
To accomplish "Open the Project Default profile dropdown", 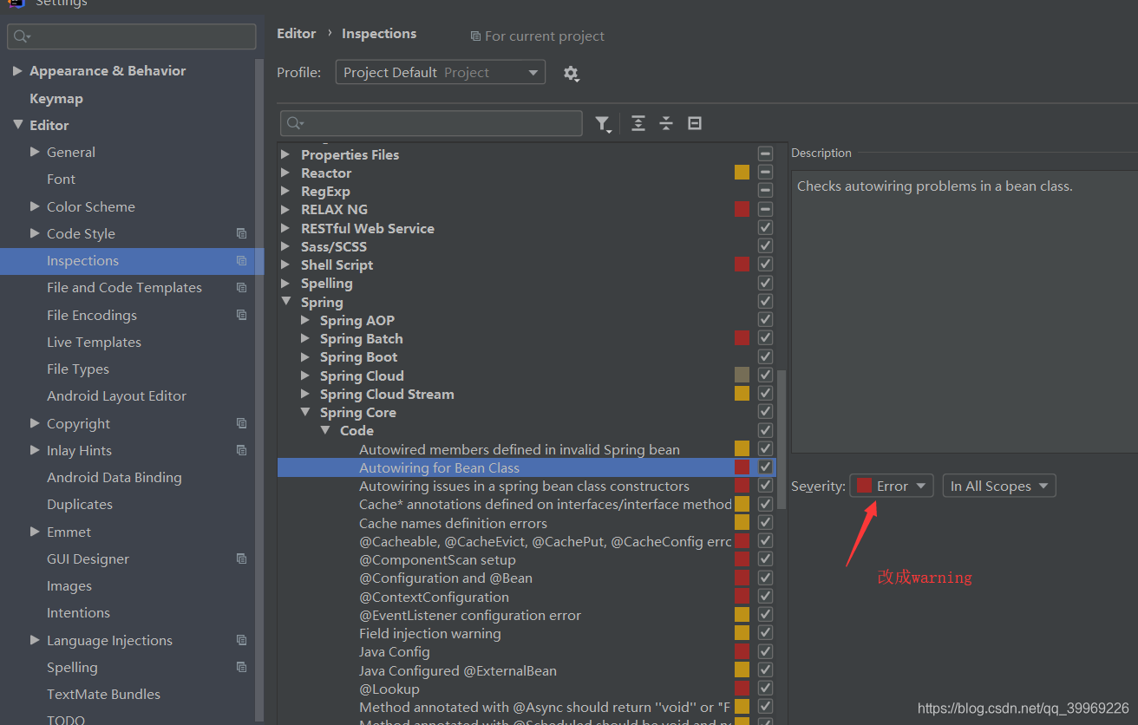I will 440,73.
